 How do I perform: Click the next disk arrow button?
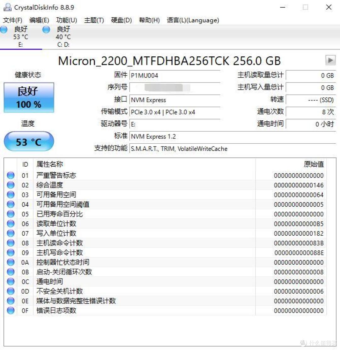[x=331, y=60]
